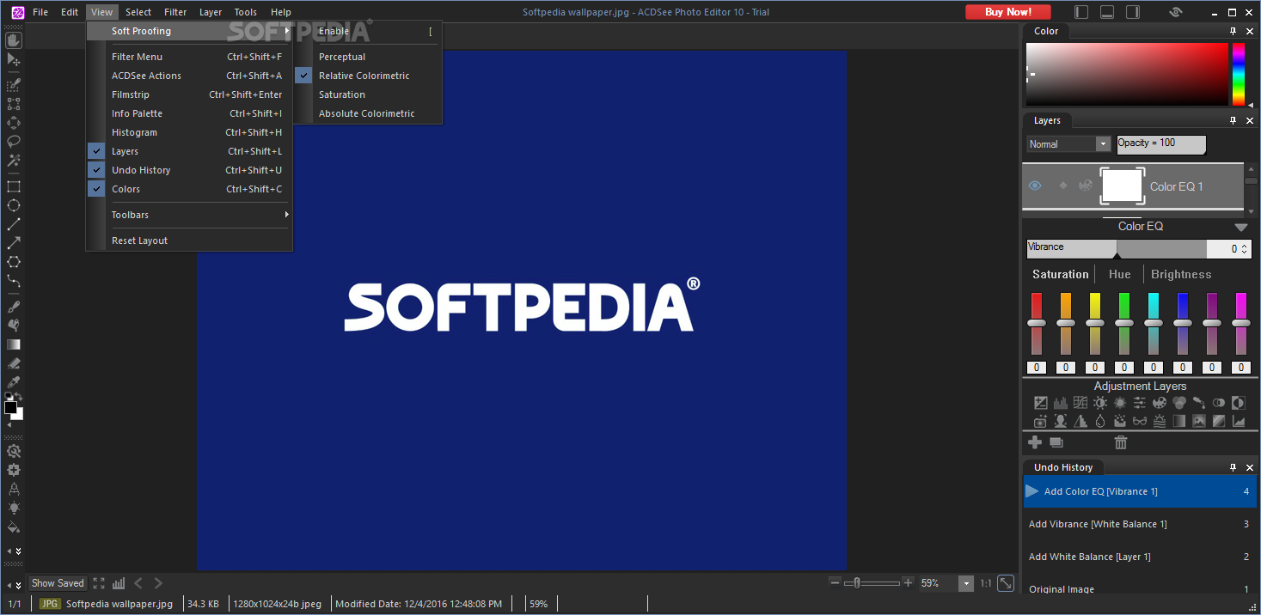Click Reset Layout menu item
The height and width of the screenshot is (615, 1261).
click(x=189, y=241)
